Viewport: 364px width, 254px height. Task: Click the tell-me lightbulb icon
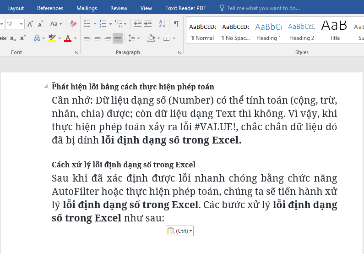coord(222,8)
